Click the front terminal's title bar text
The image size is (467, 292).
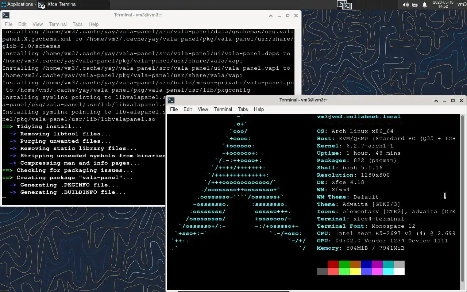click(303, 100)
